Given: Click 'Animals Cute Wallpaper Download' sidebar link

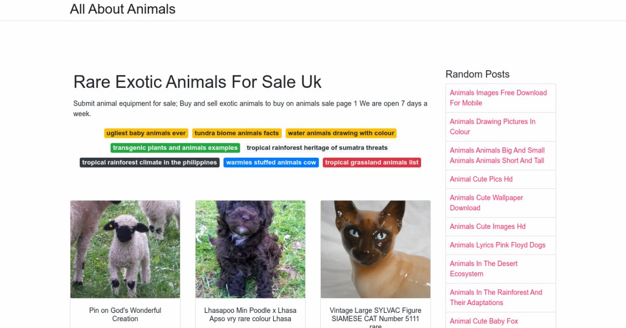Looking at the screenshot, I should click(x=486, y=203).
